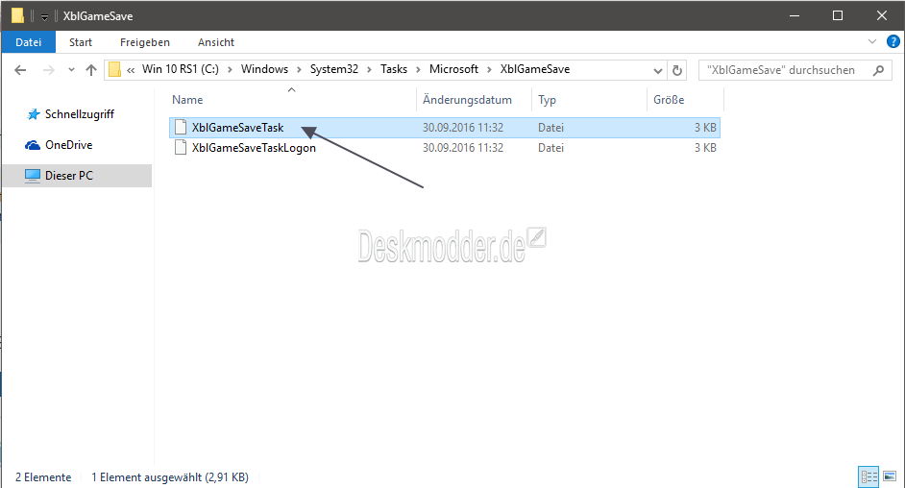This screenshot has width=905, height=488.
Task: Go back with the left arrow
Action: (20, 70)
